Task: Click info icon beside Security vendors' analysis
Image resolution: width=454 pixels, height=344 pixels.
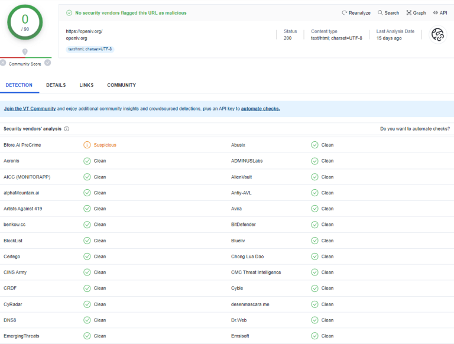Action: [67, 129]
